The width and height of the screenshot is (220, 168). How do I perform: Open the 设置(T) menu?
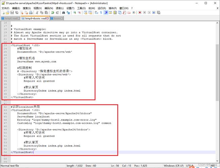pos(70,8)
